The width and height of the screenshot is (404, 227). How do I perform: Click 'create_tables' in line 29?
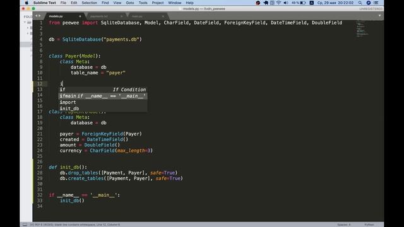coord(86,178)
